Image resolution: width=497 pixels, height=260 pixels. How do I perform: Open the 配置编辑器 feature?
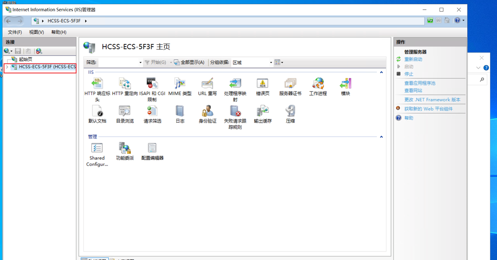coord(152,151)
